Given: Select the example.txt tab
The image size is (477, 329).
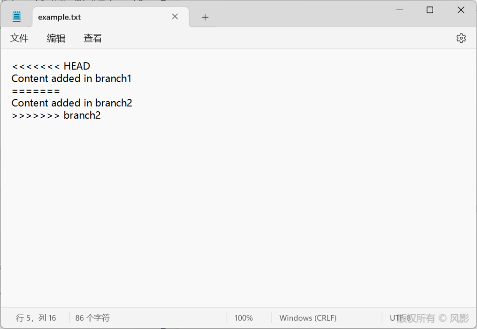Looking at the screenshot, I should pyautogui.click(x=93, y=17).
